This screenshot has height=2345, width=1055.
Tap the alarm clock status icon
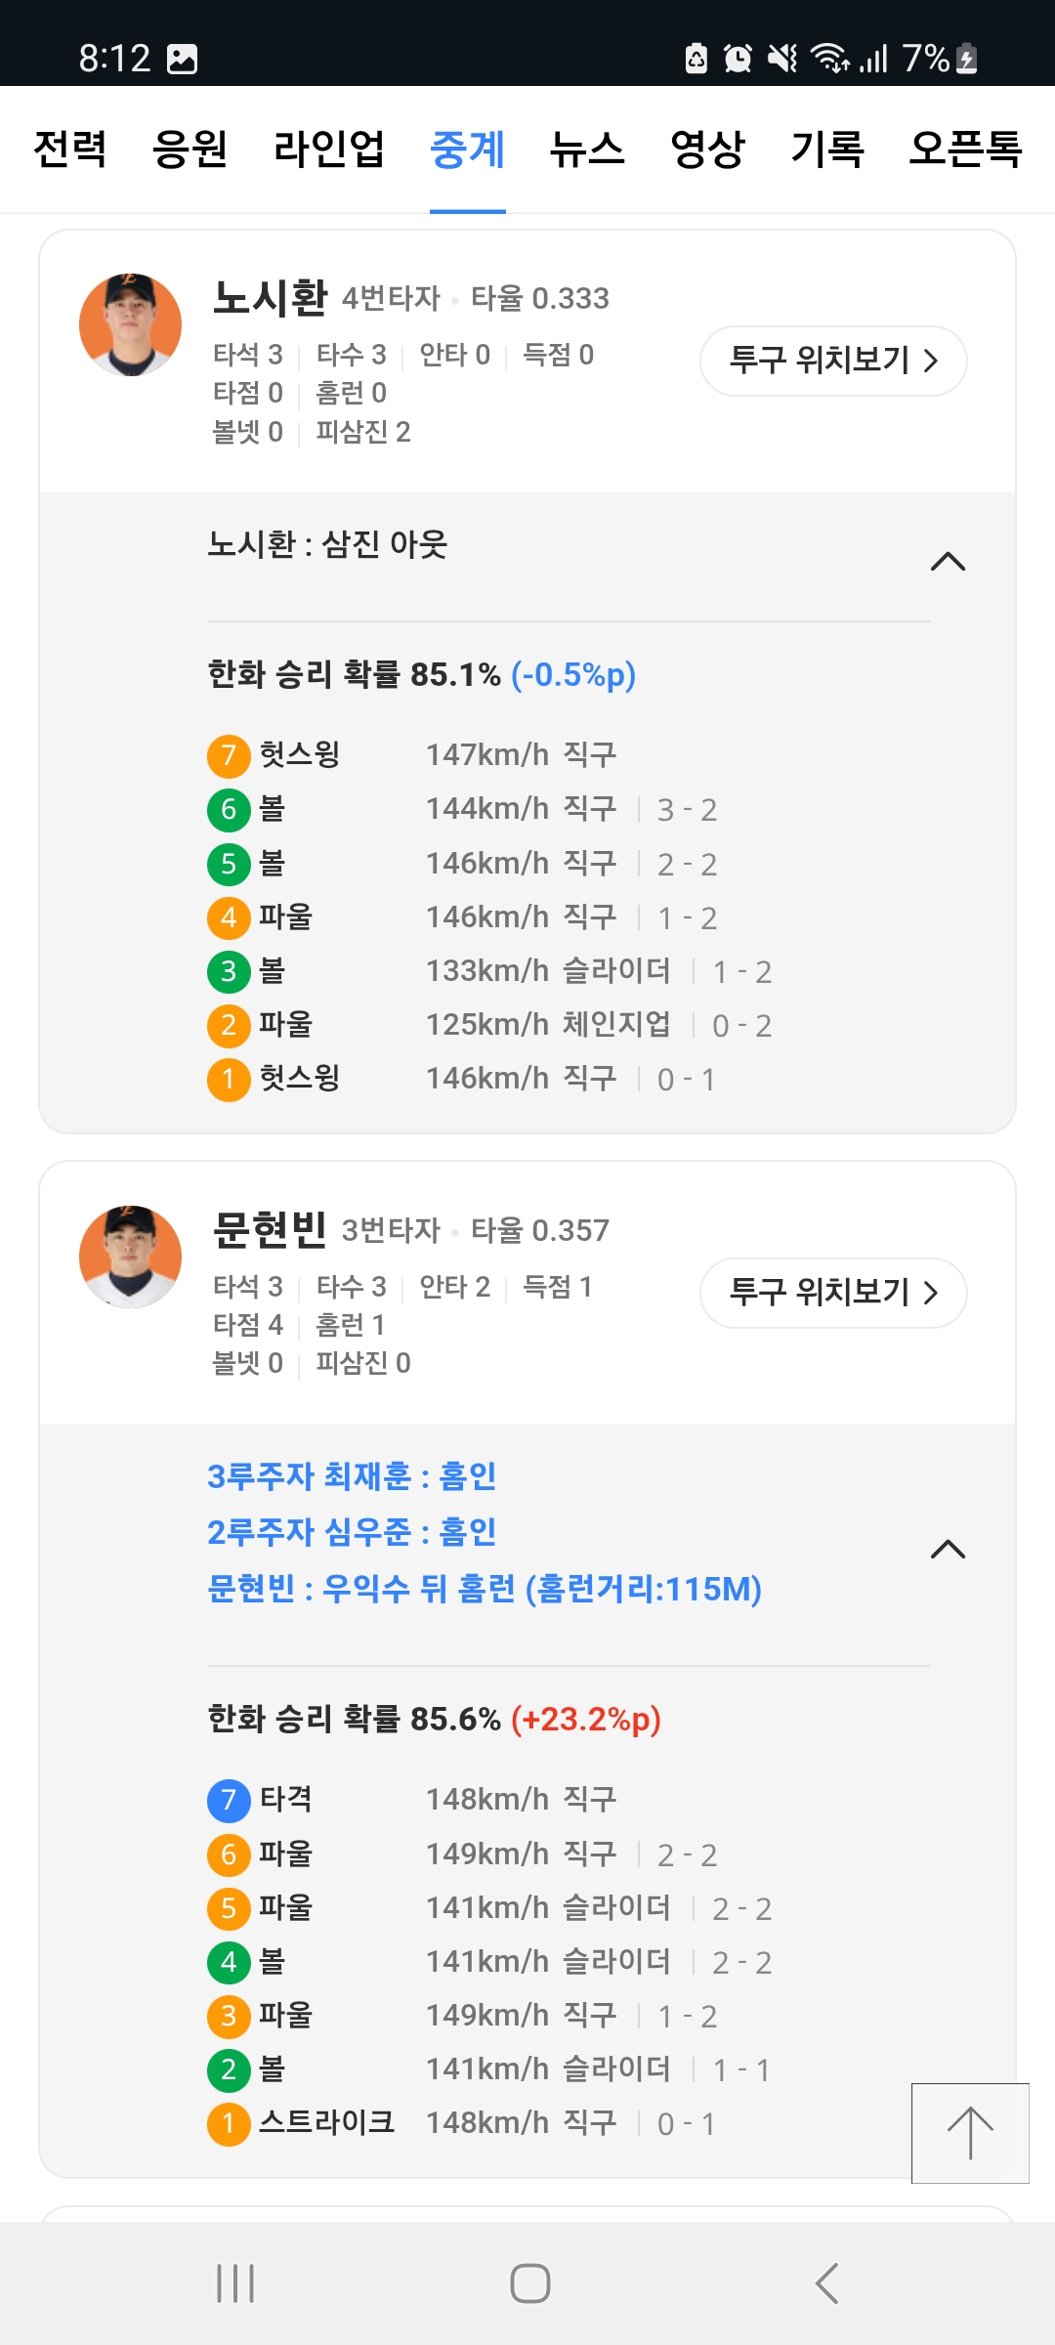[x=738, y=59]
